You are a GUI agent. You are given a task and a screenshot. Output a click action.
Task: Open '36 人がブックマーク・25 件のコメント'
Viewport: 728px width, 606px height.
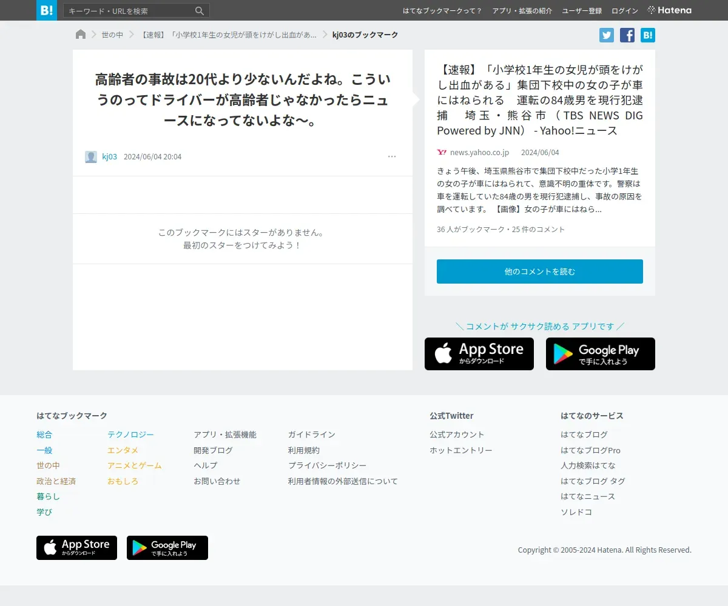(500, 229)
